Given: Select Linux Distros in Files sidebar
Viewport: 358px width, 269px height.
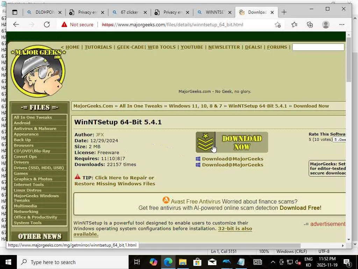Looking at the screenshot, I should pos(28,190).
